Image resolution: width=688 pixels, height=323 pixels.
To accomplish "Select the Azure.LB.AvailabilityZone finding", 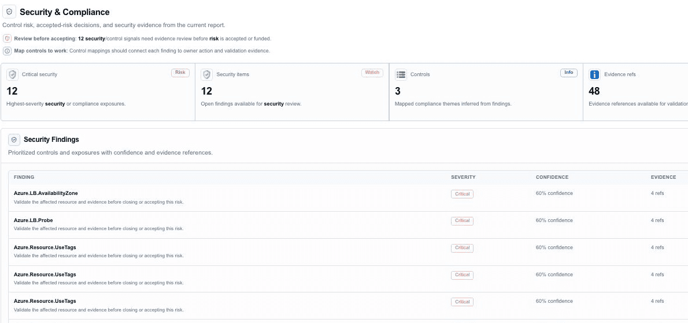I will click(46, 193).
